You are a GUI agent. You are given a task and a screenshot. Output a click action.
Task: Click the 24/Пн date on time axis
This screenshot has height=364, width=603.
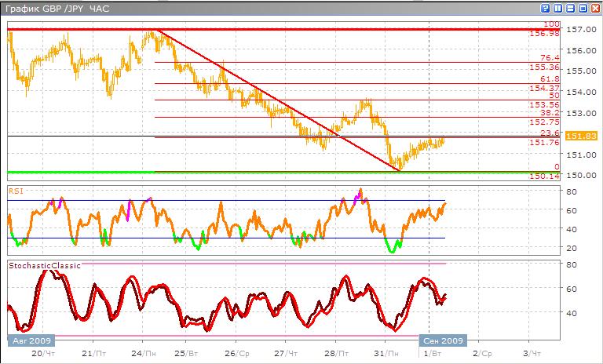(x=144, y=353)
